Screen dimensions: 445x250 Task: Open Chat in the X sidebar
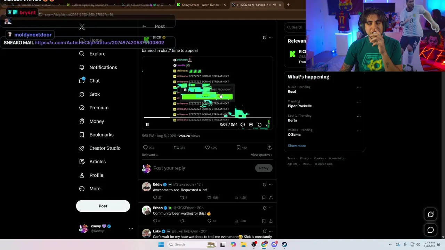click(x=89, y=81)
